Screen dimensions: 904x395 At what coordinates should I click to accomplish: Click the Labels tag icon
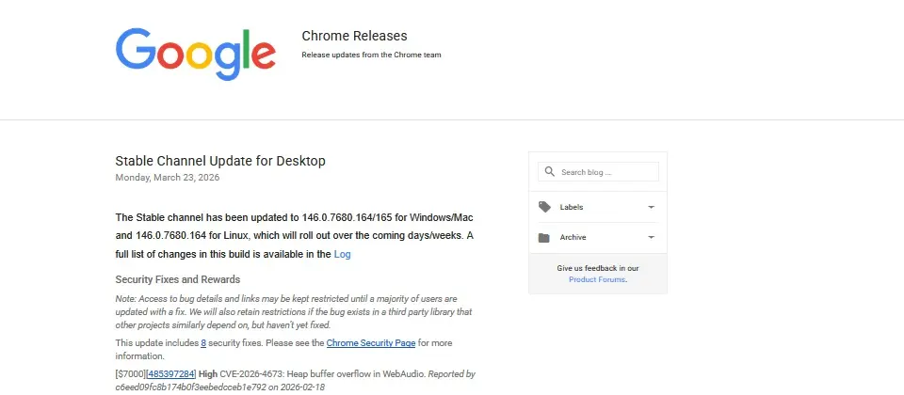point(544,207)
